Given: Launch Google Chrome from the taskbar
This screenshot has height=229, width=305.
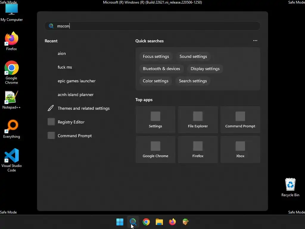Looking at the screenshot, I should click(146, 222).
